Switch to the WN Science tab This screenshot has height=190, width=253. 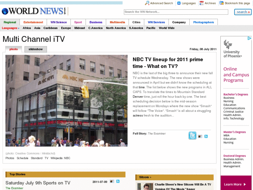coord(58,22)
